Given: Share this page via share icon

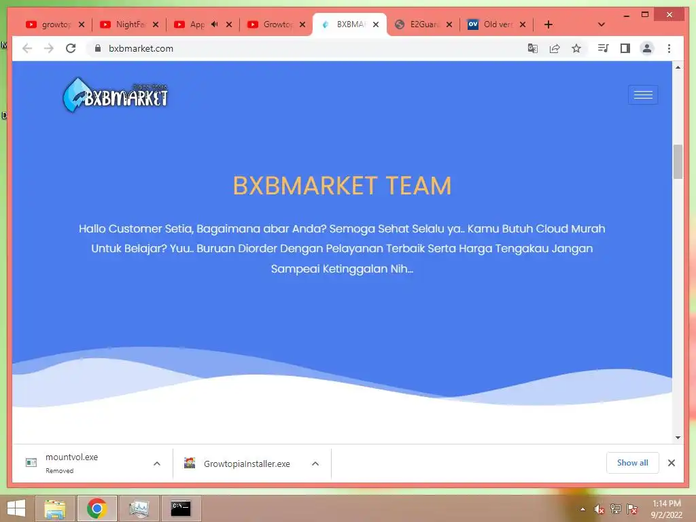Looking at the screenshot, I should coord(555,48).
